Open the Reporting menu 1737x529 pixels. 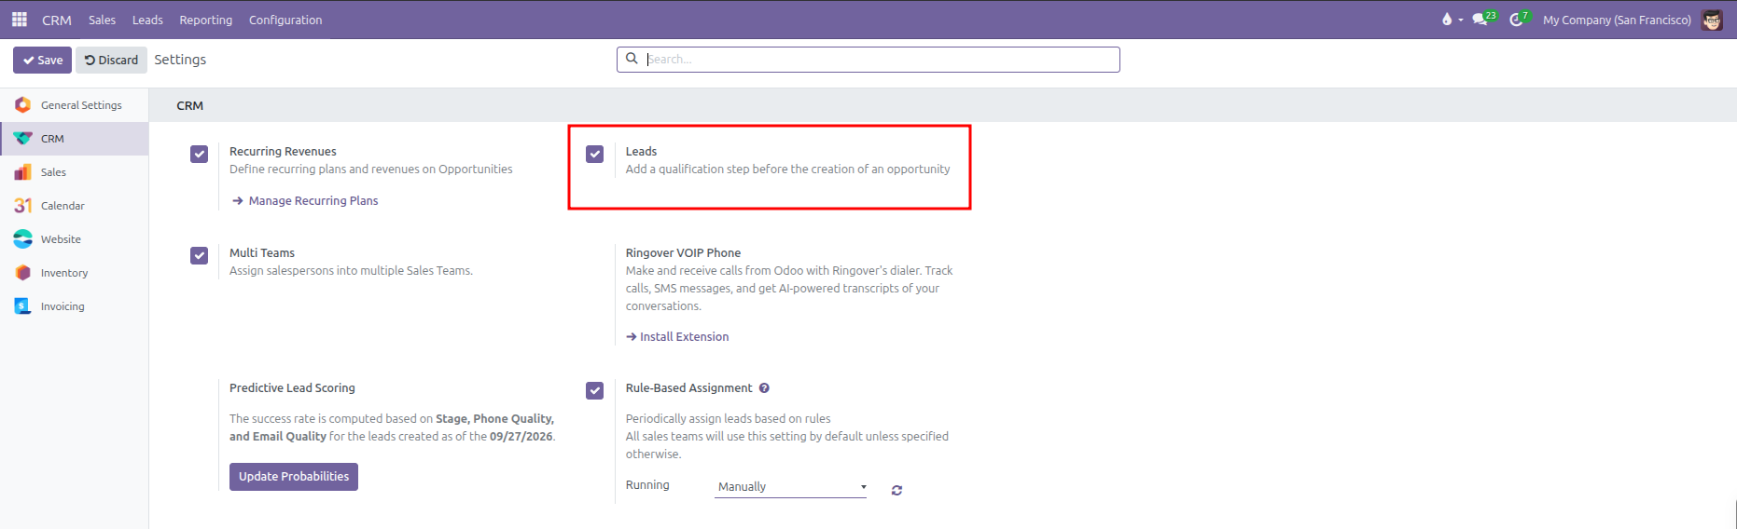coord(206,20)
